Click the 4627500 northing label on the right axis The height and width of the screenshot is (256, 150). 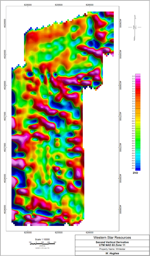point(120,116)
